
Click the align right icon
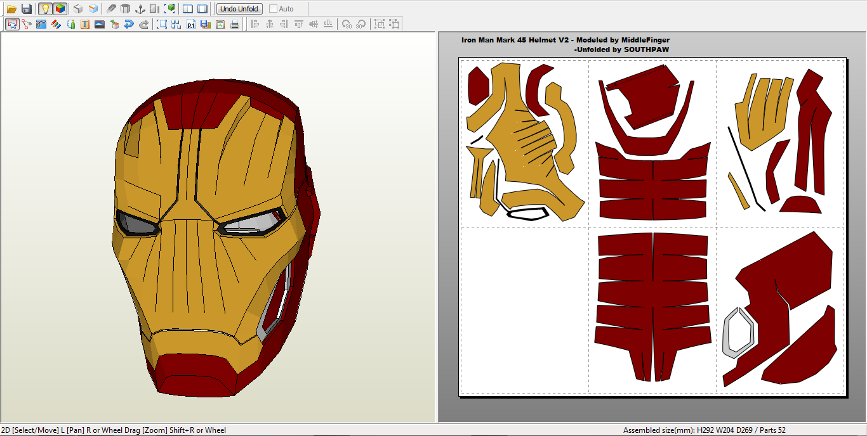pyautogui.click(x=284, y=24)
